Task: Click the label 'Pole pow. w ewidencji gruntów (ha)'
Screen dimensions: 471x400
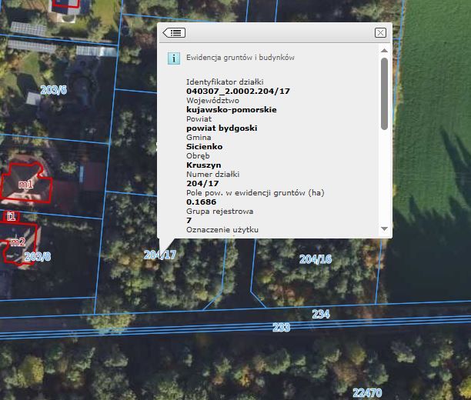Action: coord(256,193)
